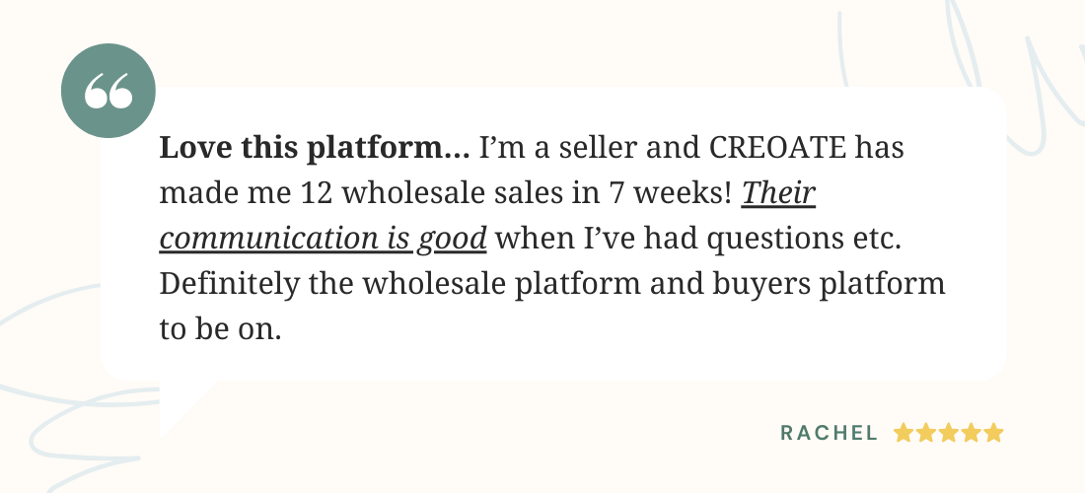Click the '7 weeks!' text in the review

pyautogui.click(x=671, y=193)
